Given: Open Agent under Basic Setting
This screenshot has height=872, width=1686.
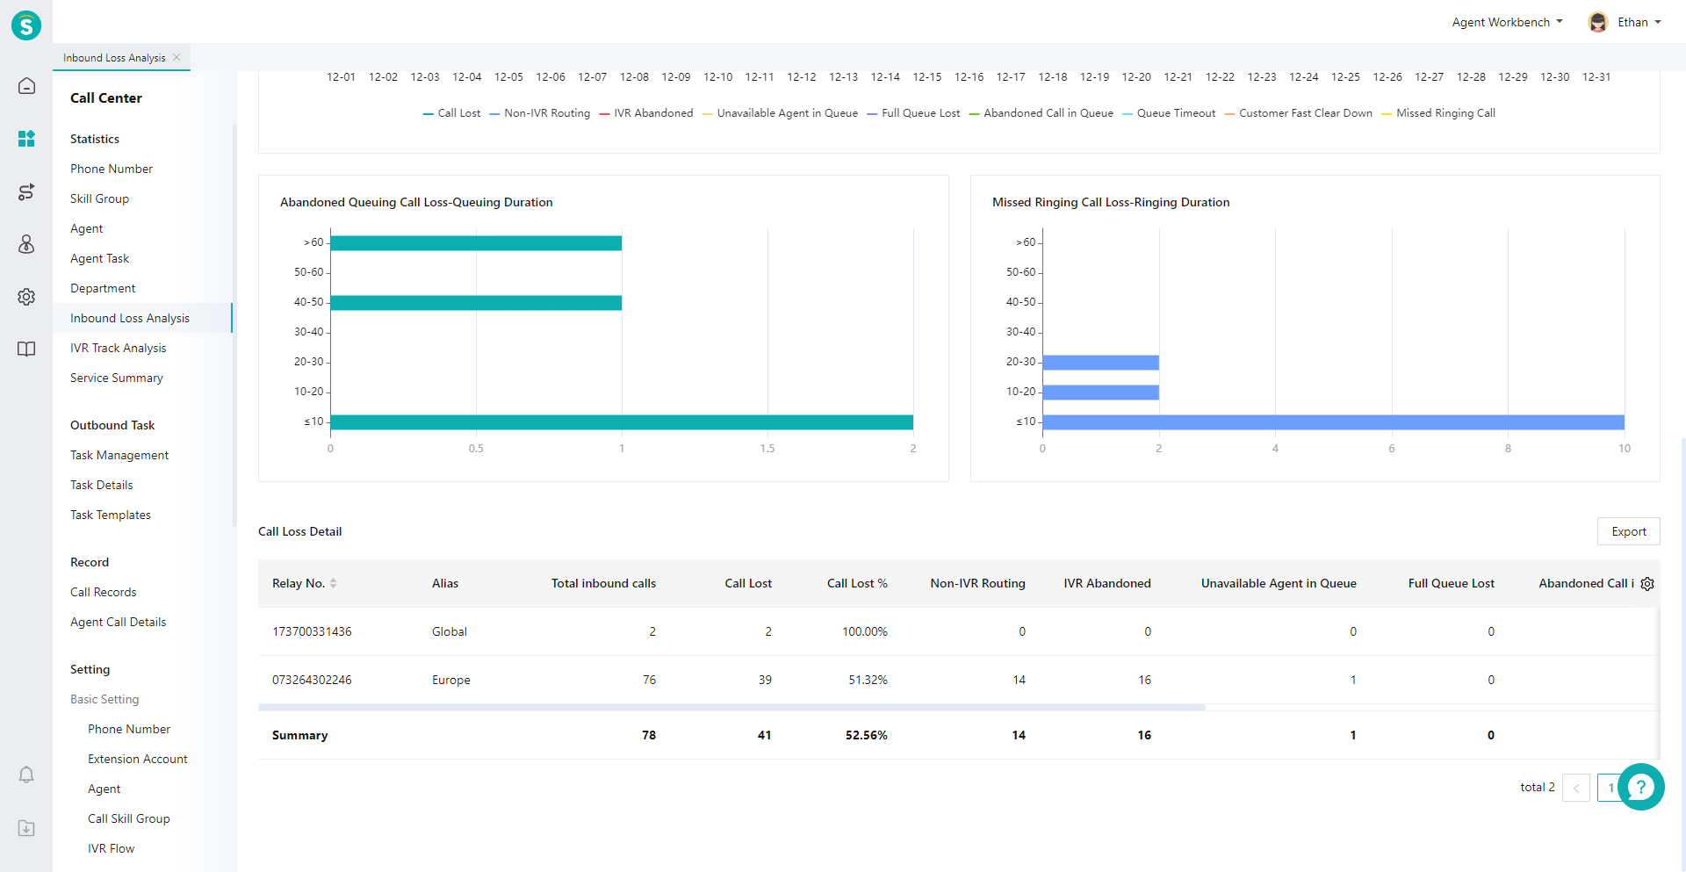Looking at the screenshot, I should (104, 789).
